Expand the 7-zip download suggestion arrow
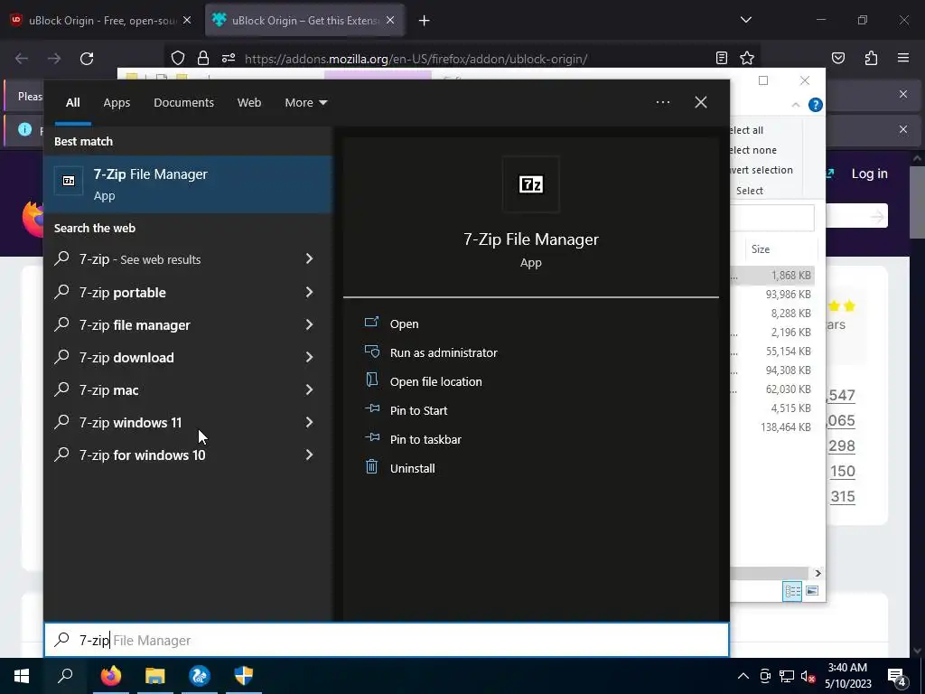The height and width of the screenshot is (694, 925). coord(309,357)
